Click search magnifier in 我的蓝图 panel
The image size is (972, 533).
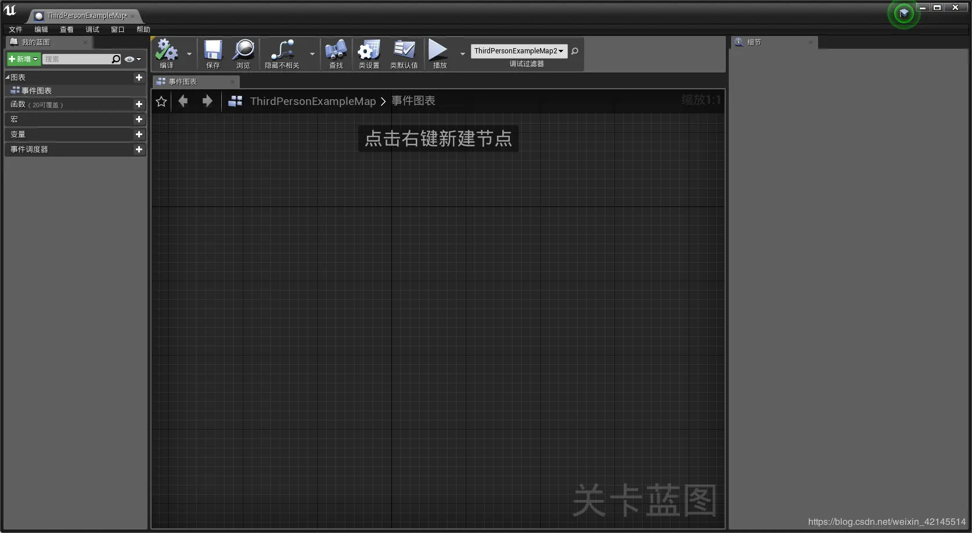(x=116, y=59)
